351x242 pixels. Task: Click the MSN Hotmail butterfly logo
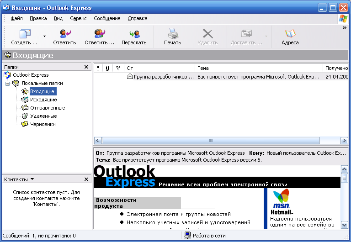[282, 199]
